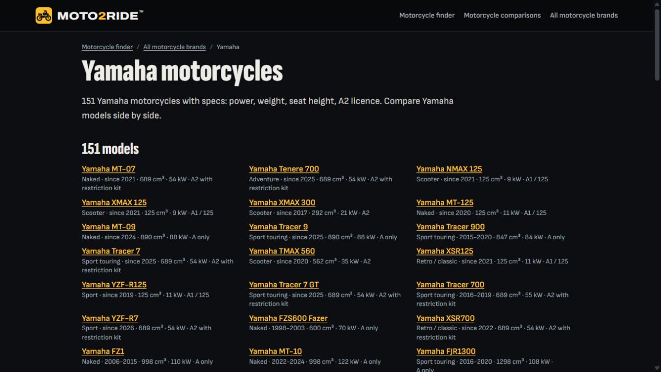Open the MOTO2RIDE home wordmark
The width and height of the screenshot is (661, 372).
[100, 16]
